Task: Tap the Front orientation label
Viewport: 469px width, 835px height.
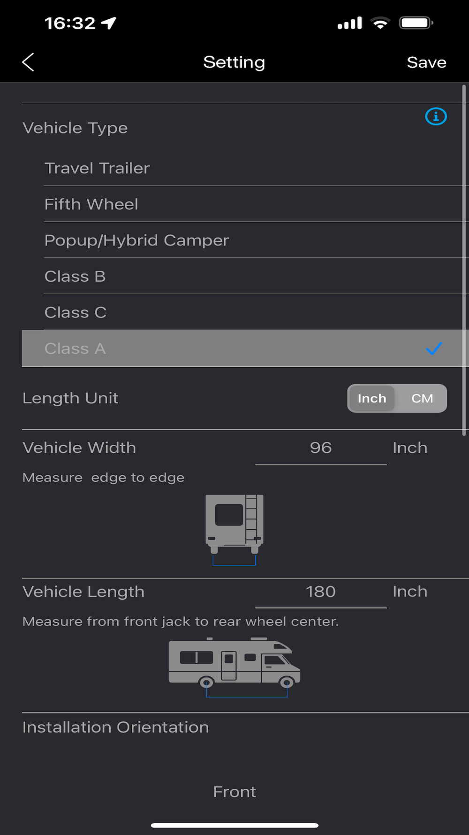Action: click(234, 792)
